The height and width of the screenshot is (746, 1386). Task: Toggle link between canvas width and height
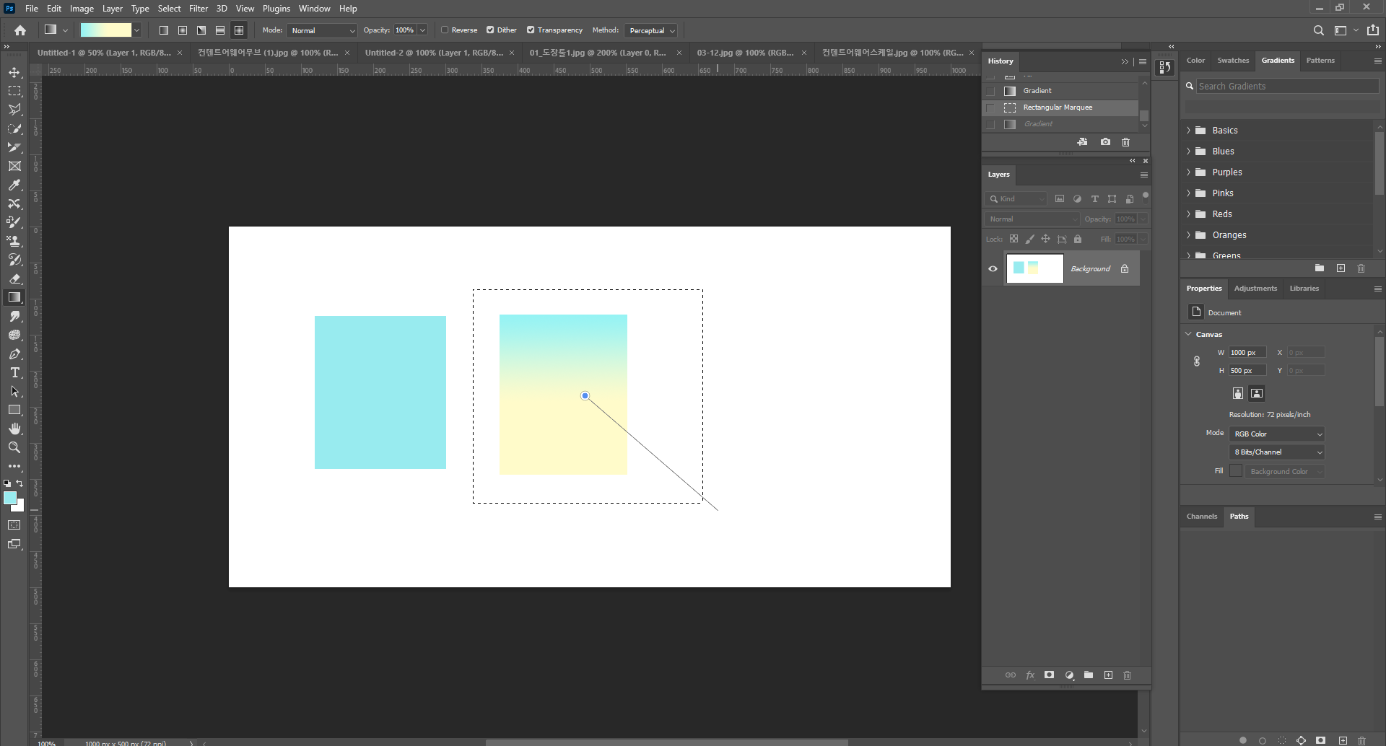pos(1196,361)
